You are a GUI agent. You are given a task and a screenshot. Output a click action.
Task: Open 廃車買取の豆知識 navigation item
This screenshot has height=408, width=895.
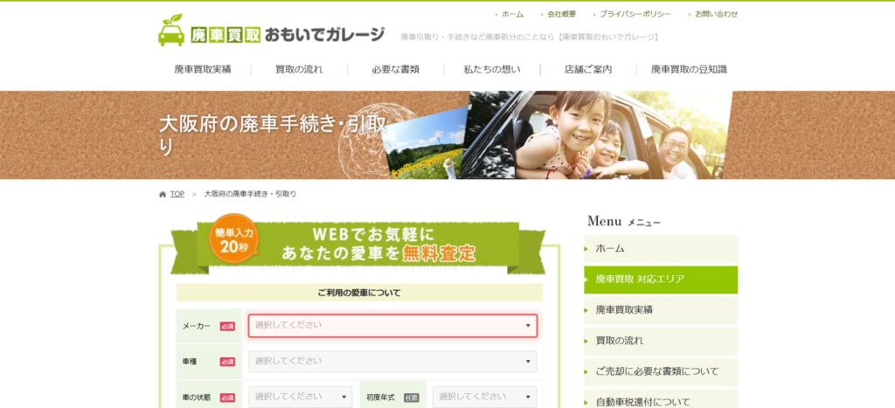[689, 69]
